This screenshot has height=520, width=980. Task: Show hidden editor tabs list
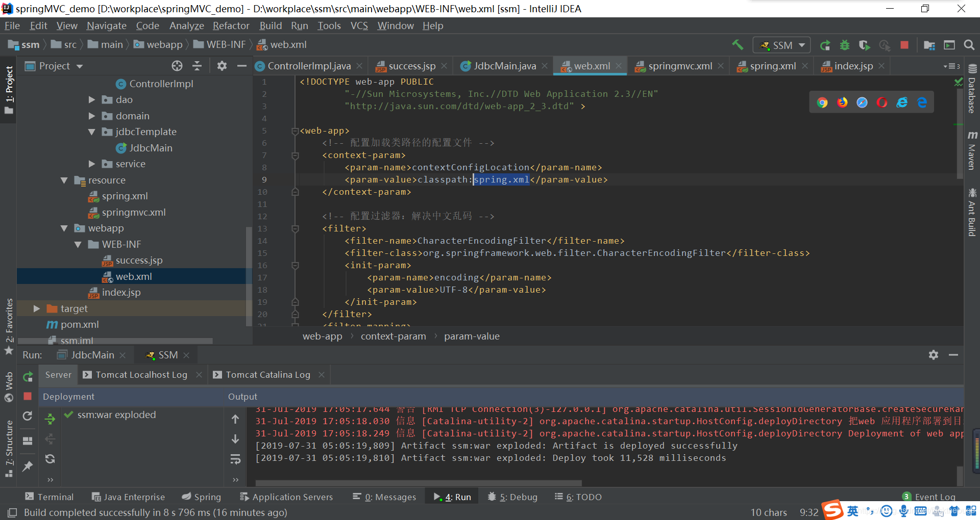pyautogui.click(x=951, y=66)
